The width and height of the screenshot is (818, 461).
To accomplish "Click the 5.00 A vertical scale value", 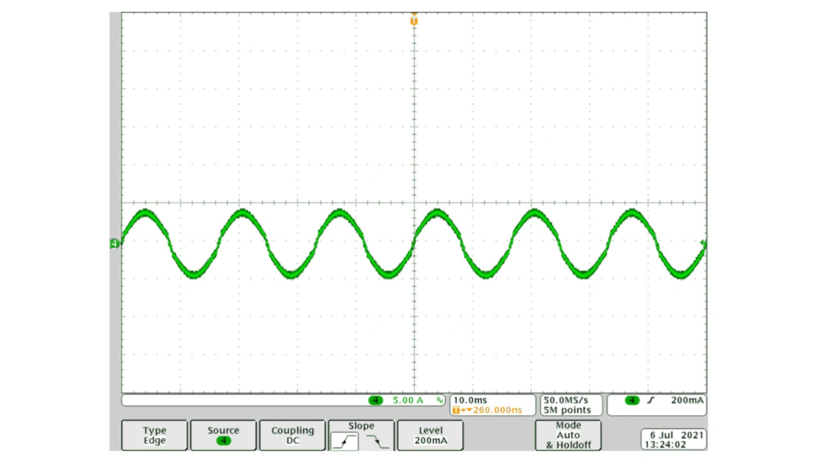I will pos(408,400).
